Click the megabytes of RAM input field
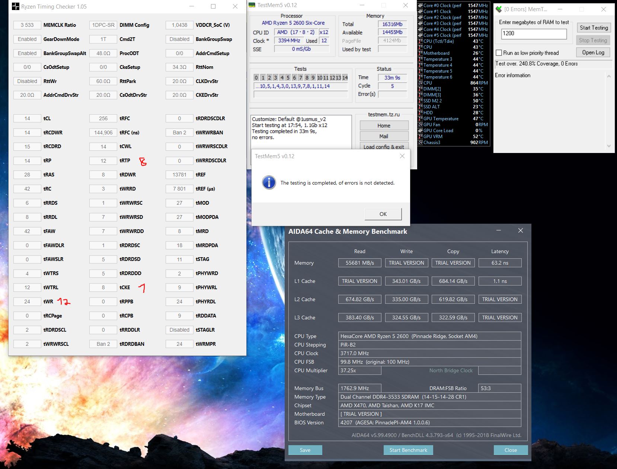This screenshot has width=617, height=469. 534,33
